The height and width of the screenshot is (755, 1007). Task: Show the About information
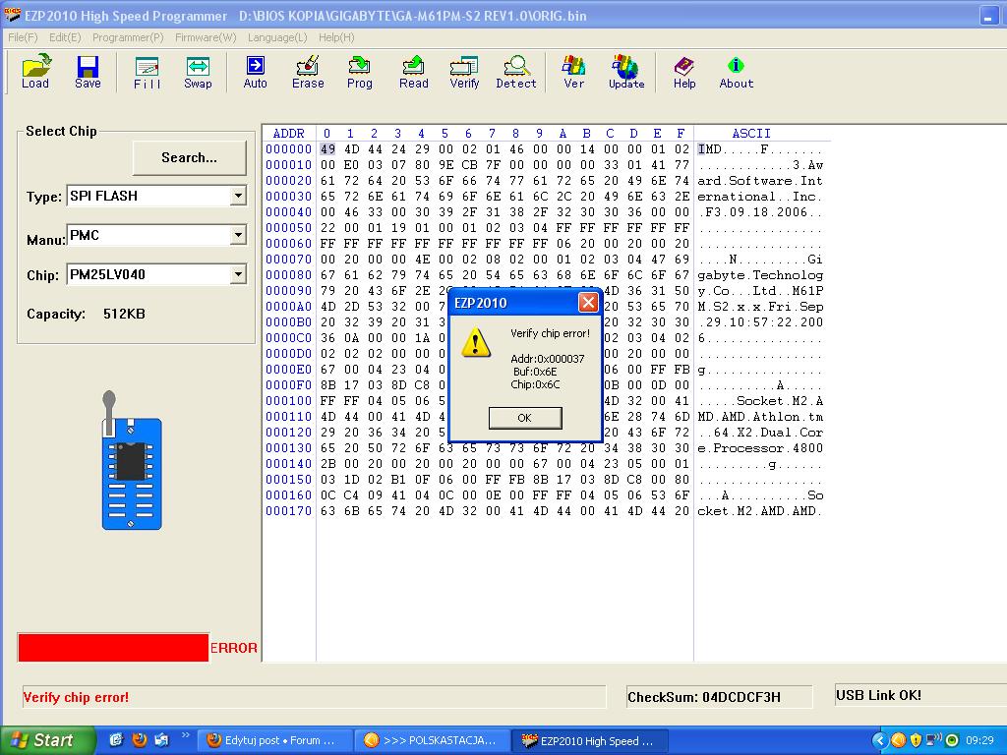tap(736, 71)
